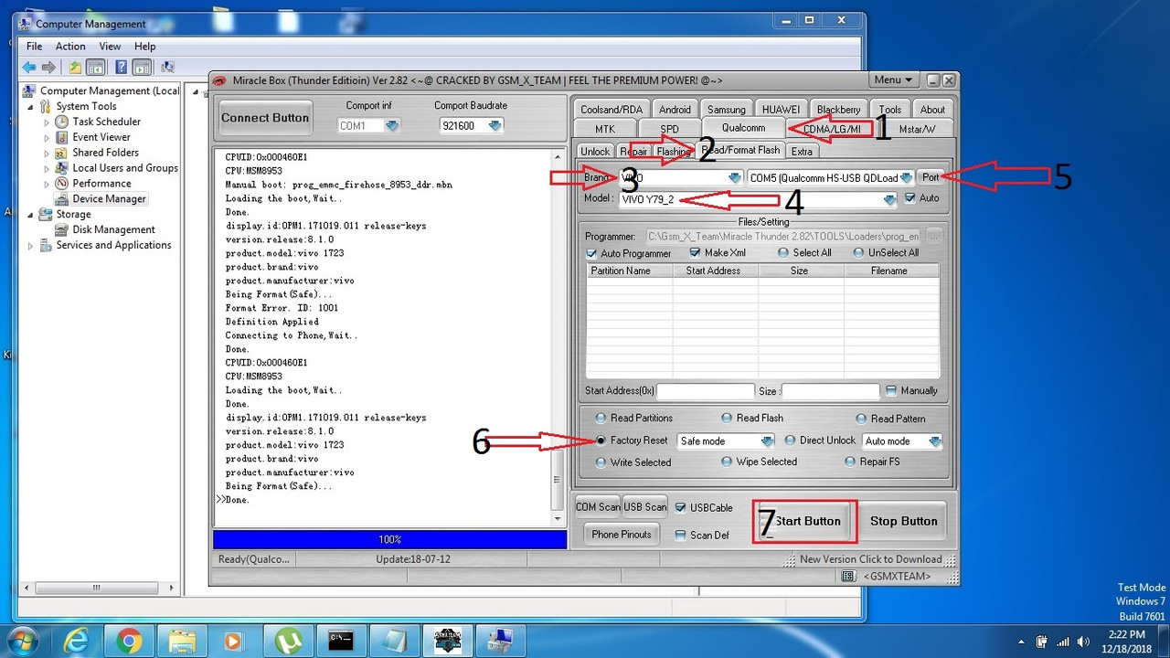Select Task Scheduler in the console tree

pos(106,122)
